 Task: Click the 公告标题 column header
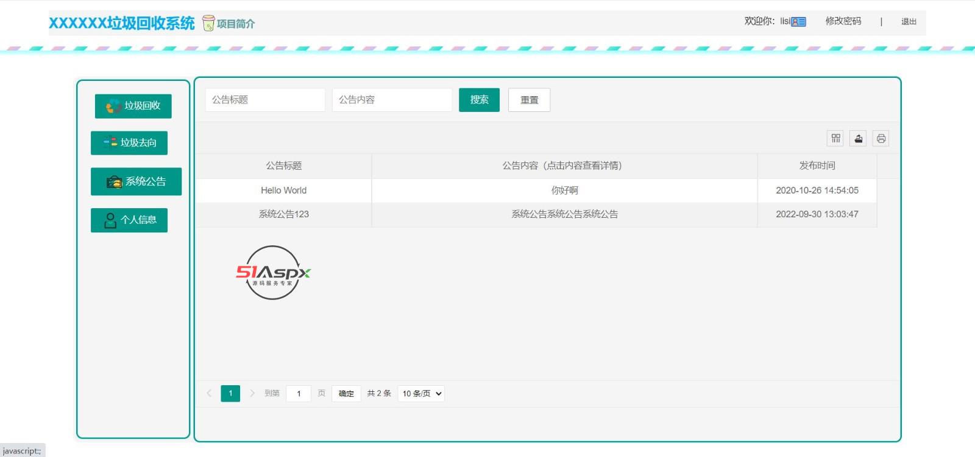[x=283, y=166]
